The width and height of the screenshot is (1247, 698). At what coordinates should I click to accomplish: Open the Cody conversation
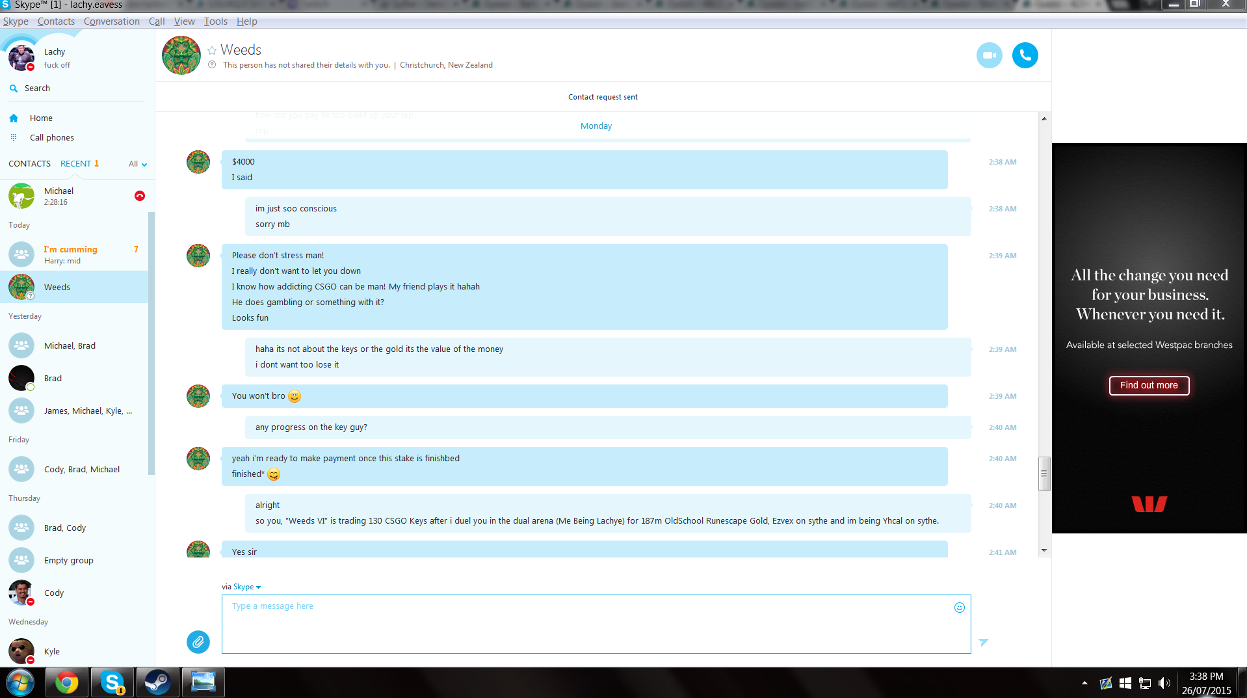pyautogui.click(x=74, y=593)
